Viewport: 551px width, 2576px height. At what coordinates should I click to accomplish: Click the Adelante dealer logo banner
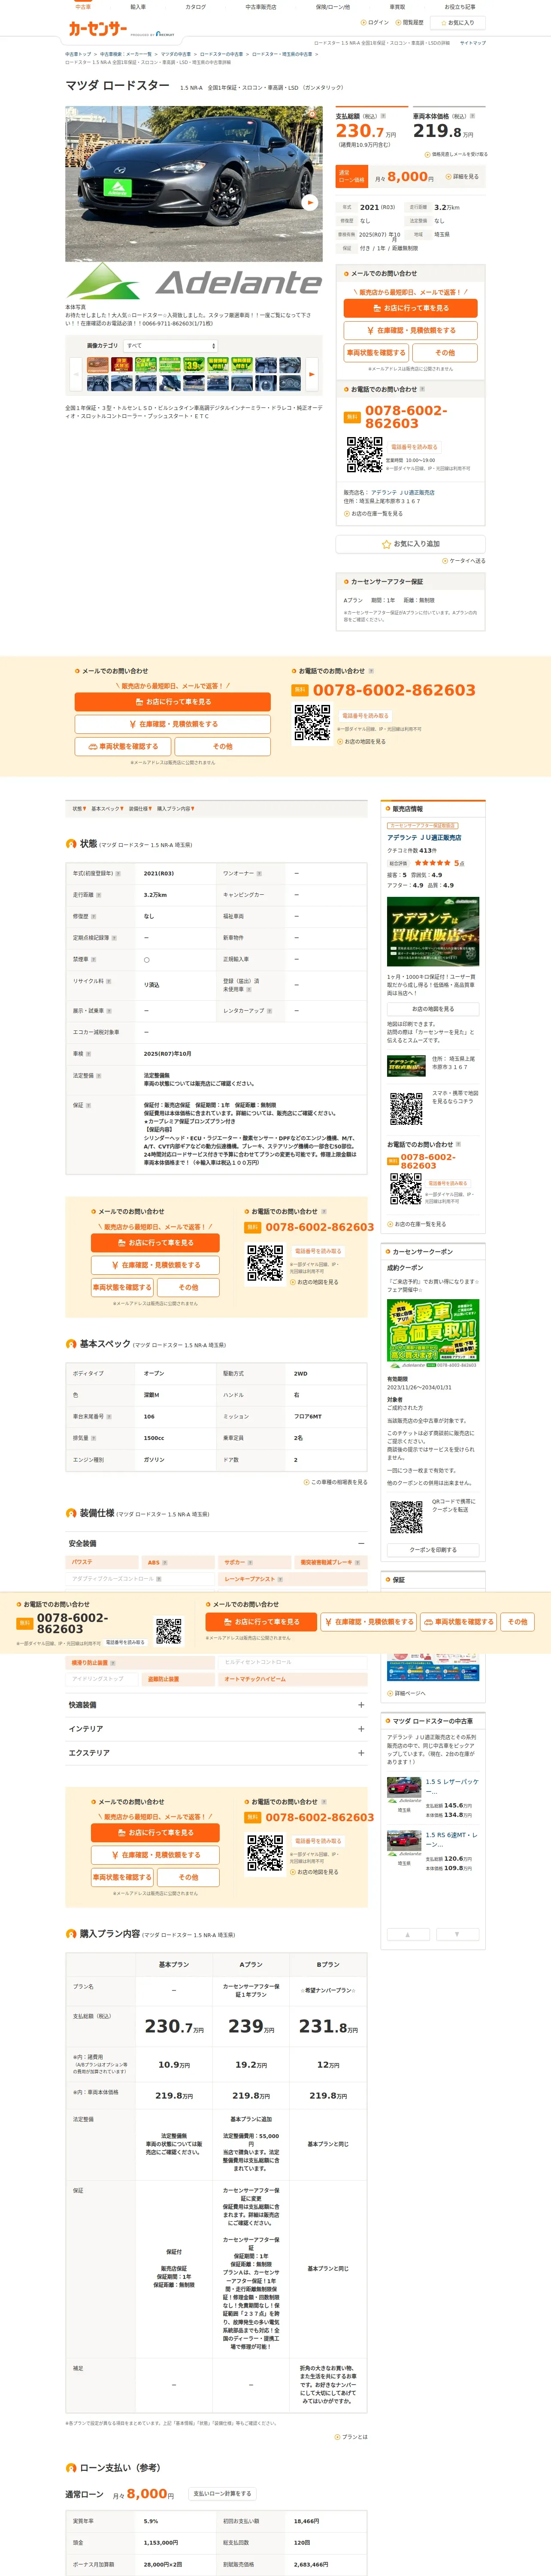(x=194, y=282)
